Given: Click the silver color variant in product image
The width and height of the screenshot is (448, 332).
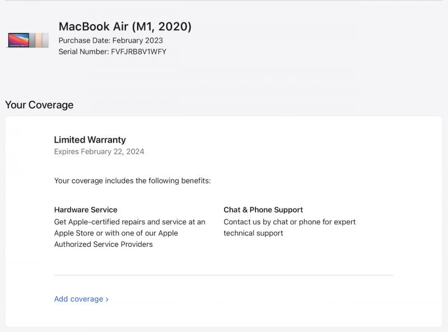Looking at the screenshot, I should pyautogui.click(x=45, y=40).
